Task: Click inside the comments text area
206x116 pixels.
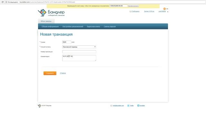Action: (x=79, y=58)
